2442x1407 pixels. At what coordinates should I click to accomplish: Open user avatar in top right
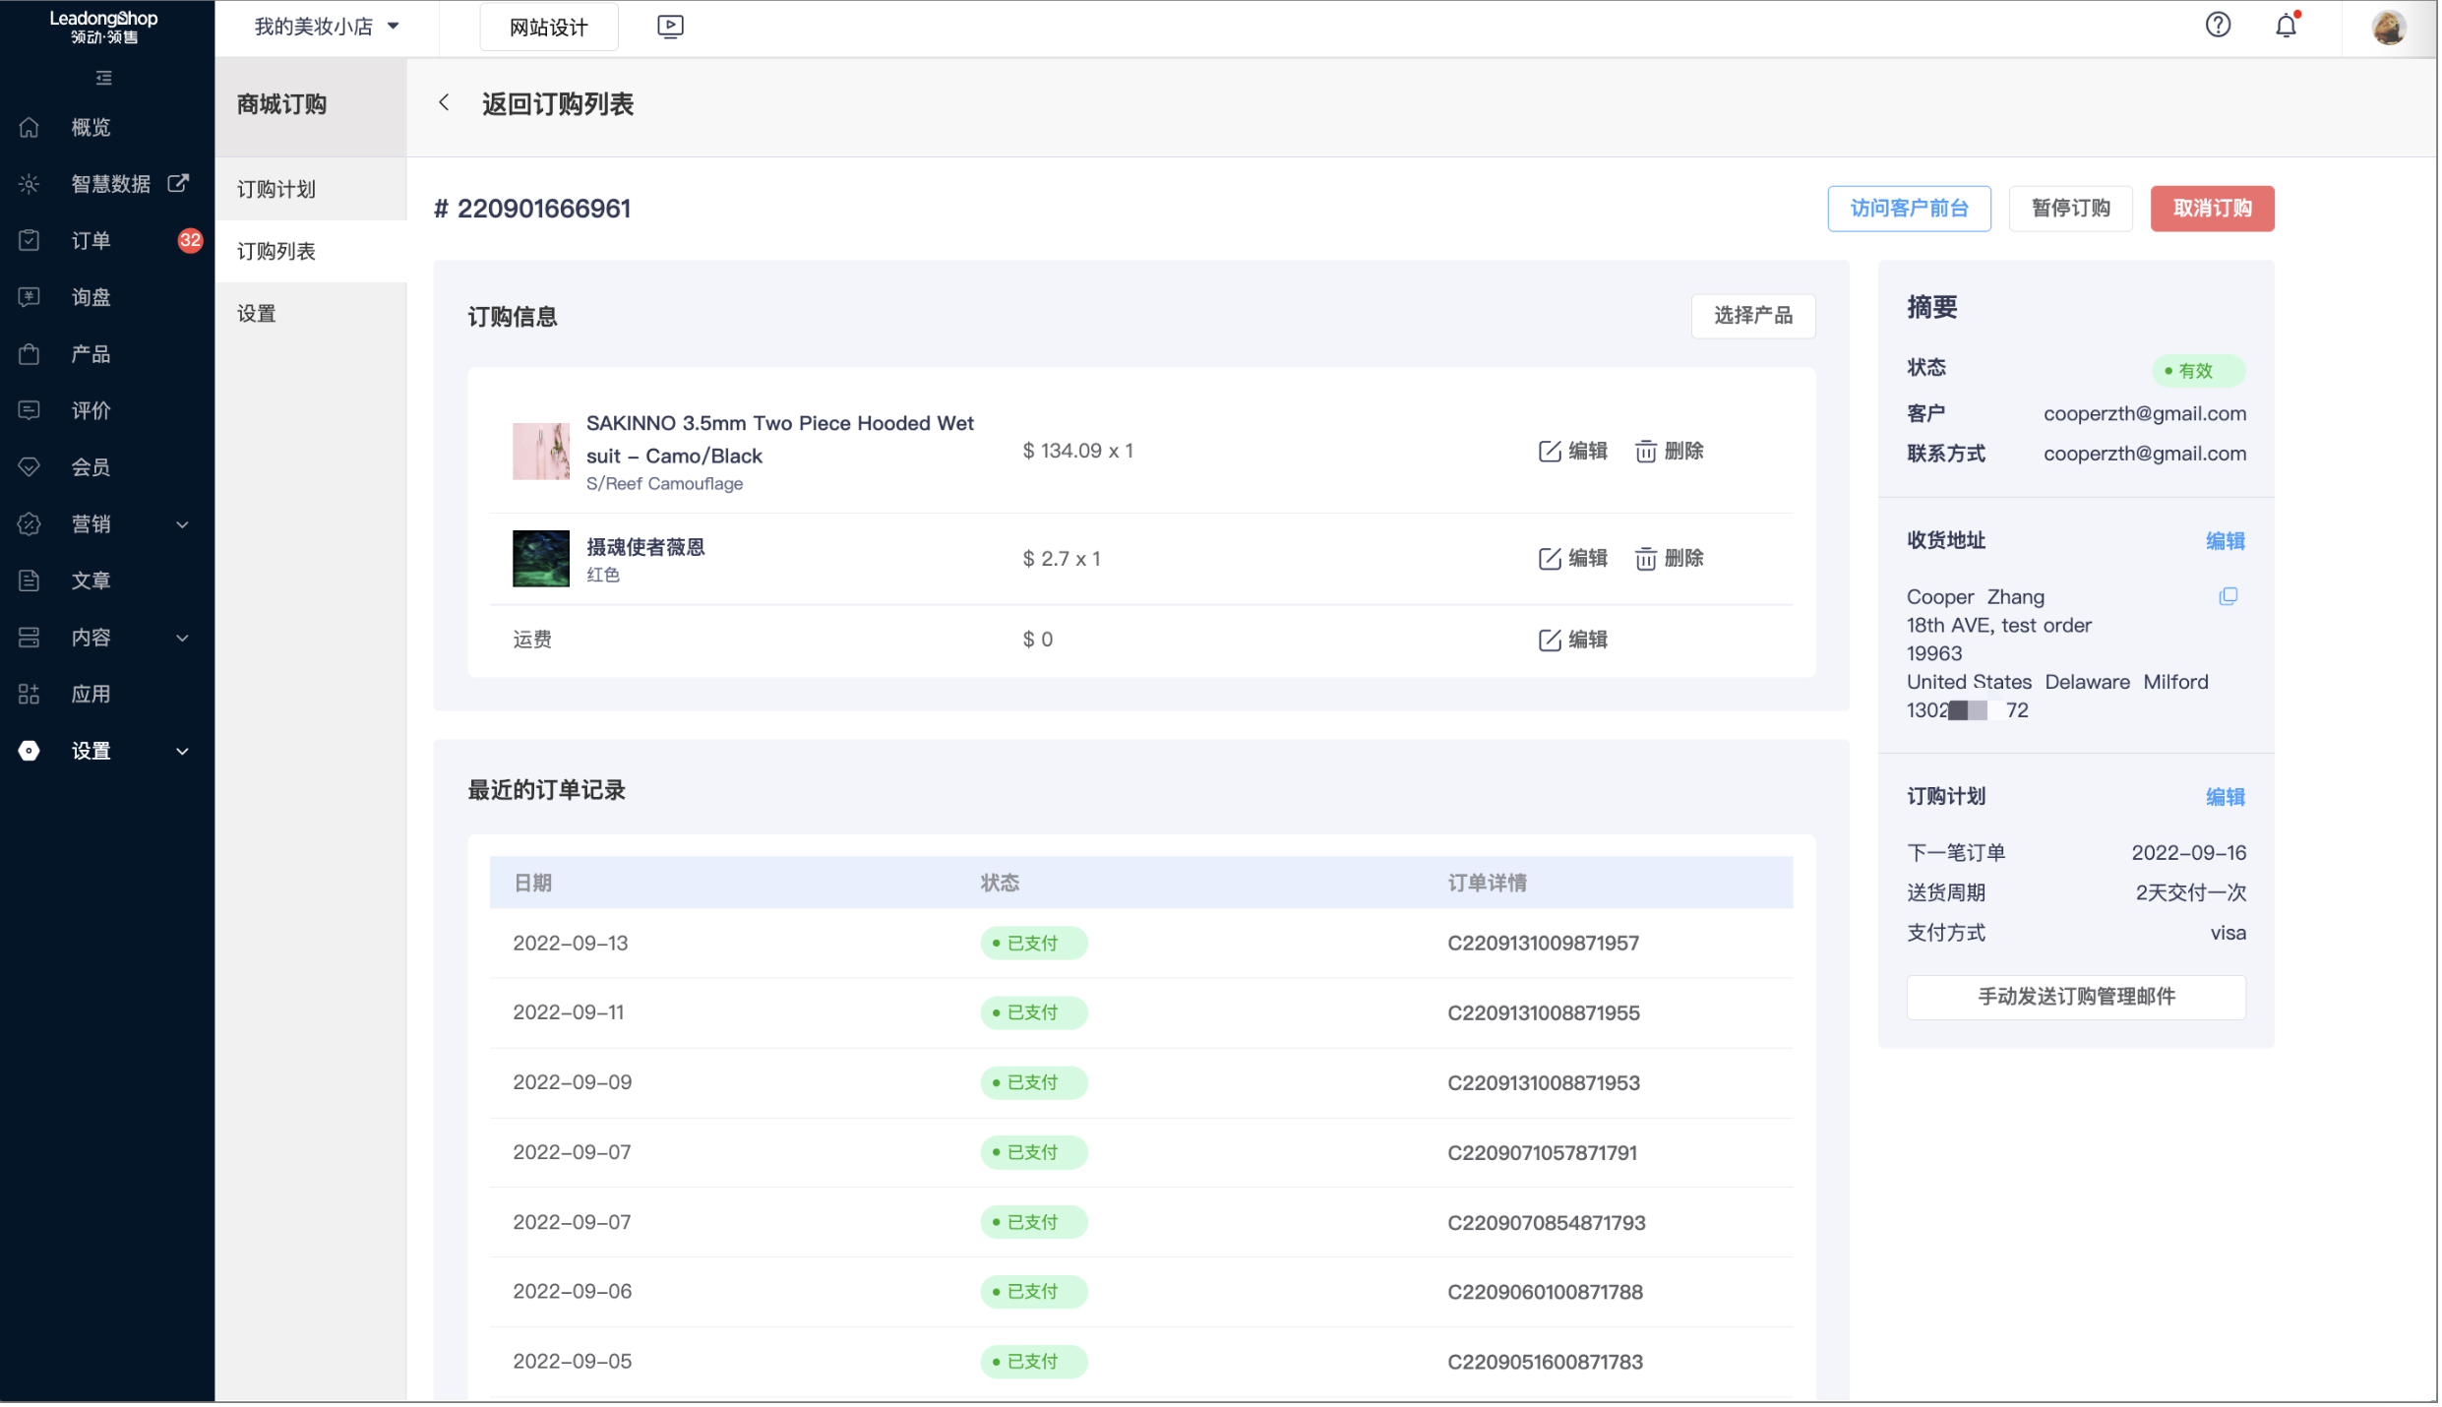(x=2388, y=27)
